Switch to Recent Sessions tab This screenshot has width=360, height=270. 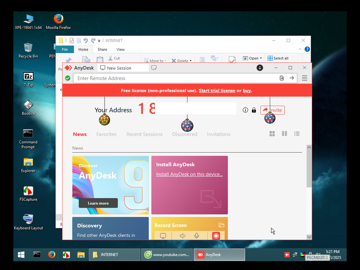tap(144, 134)
